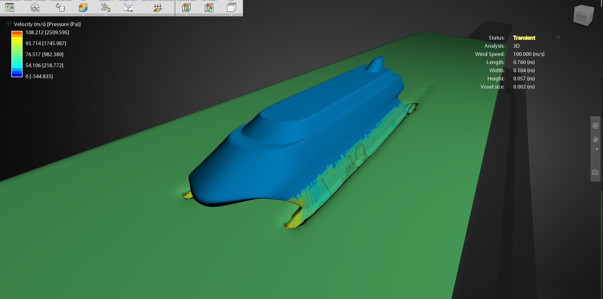Image resolution: width=603 pixels, height=299 pixels.
Task: Open the navigation bar customize menu arrow
Action: pos(599,180)
